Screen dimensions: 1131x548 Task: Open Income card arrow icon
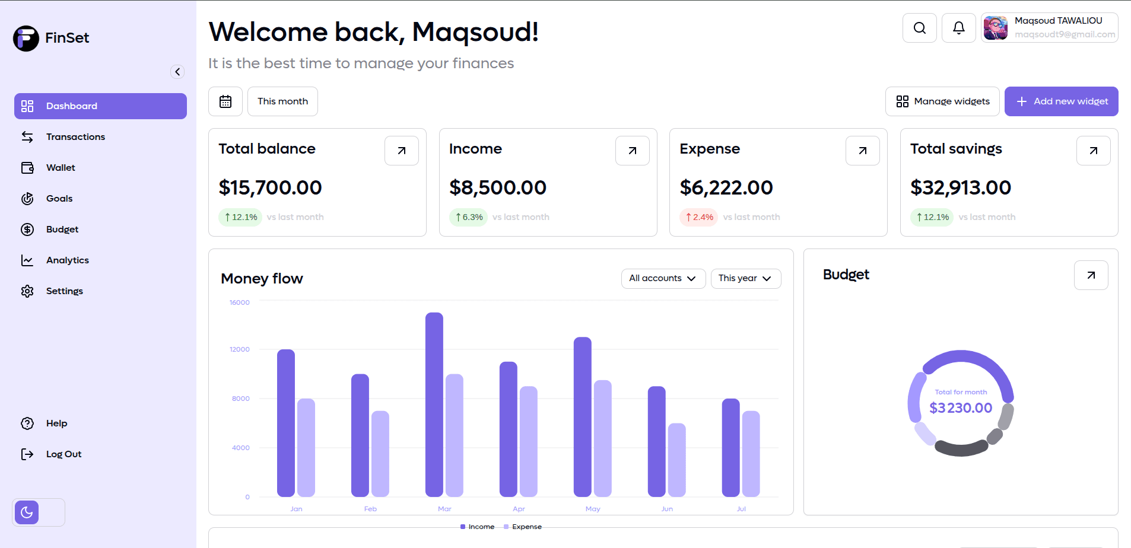pos(632,151)
